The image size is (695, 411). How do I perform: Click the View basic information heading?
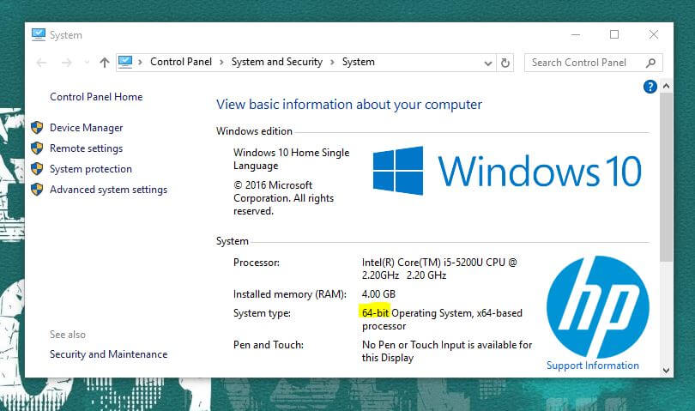pyautogui.click(x=349, y=105)
